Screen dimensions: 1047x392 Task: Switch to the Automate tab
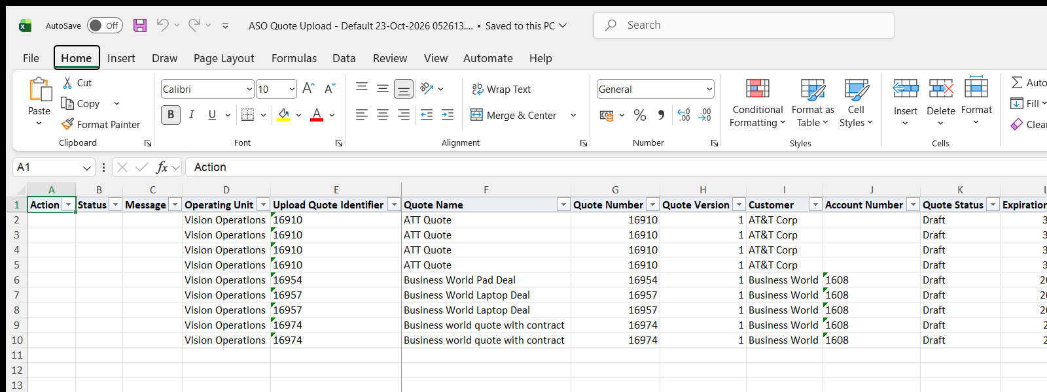(x=488, y=58)
